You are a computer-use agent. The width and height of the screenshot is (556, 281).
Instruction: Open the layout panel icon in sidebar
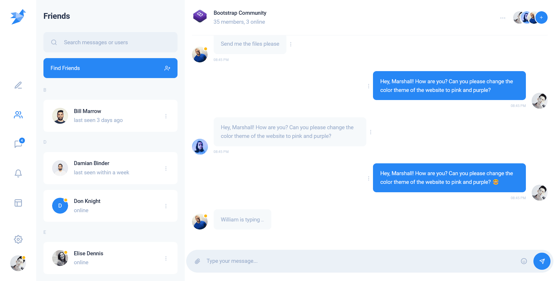(18, 203)
